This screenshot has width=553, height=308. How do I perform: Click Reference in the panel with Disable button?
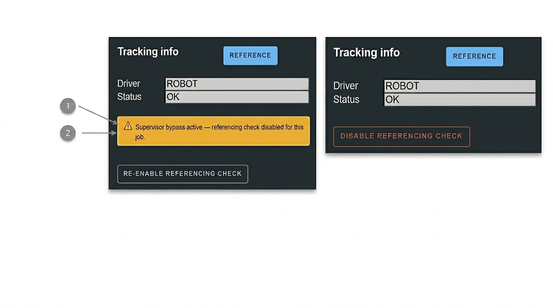pyautogui.click(x=474, y=56)
